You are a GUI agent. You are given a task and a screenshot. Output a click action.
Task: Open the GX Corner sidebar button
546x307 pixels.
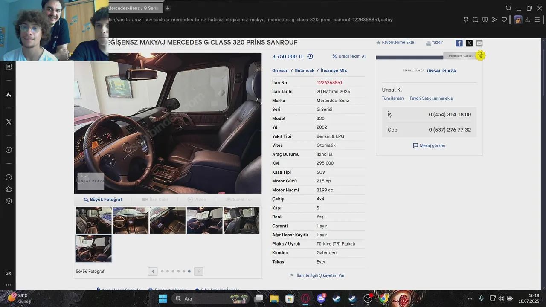tap(9, 273)
